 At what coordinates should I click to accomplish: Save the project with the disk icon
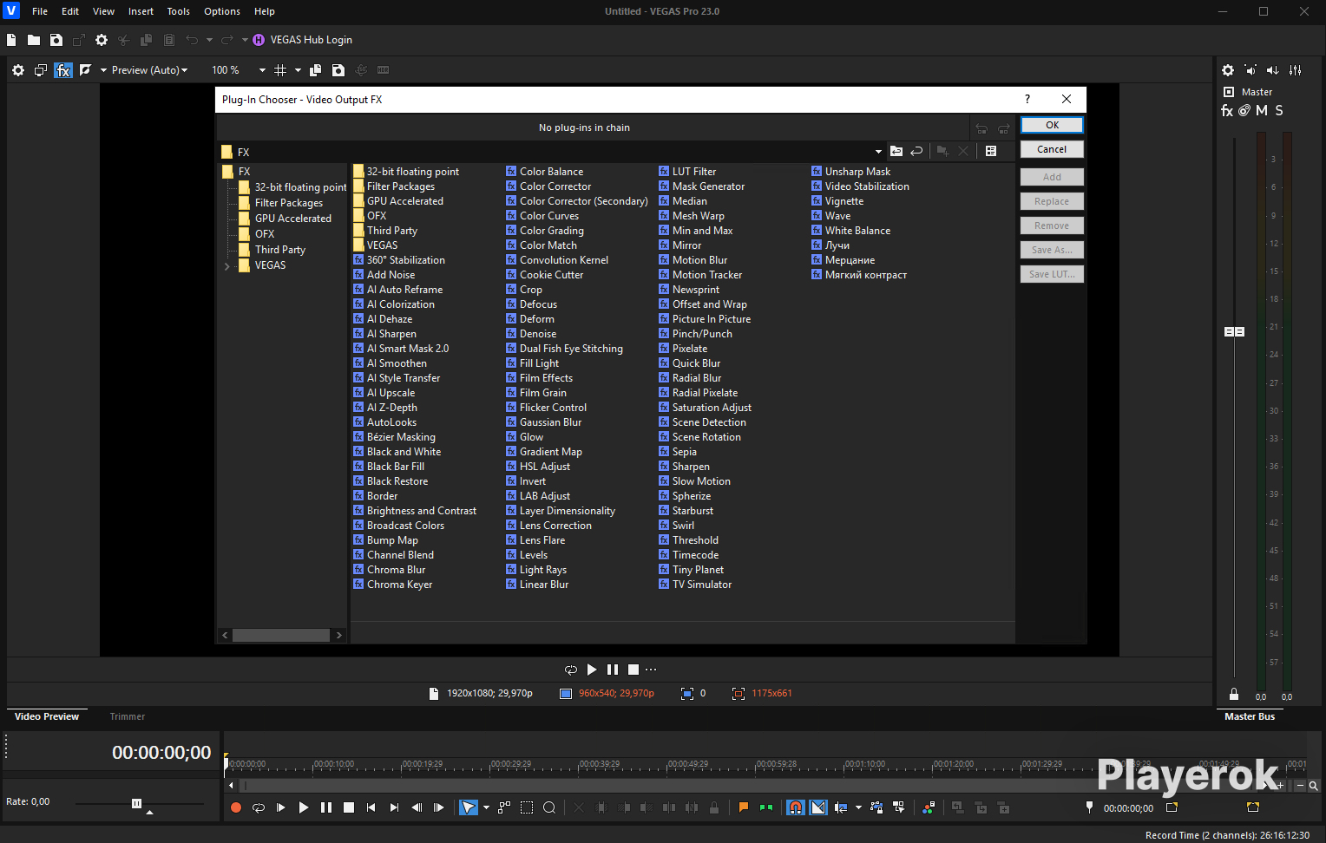click(56, 40)
